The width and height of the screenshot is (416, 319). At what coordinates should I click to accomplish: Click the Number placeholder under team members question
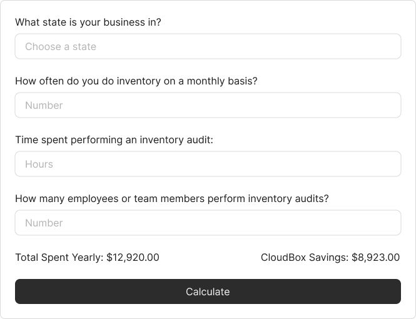(44, 223)
